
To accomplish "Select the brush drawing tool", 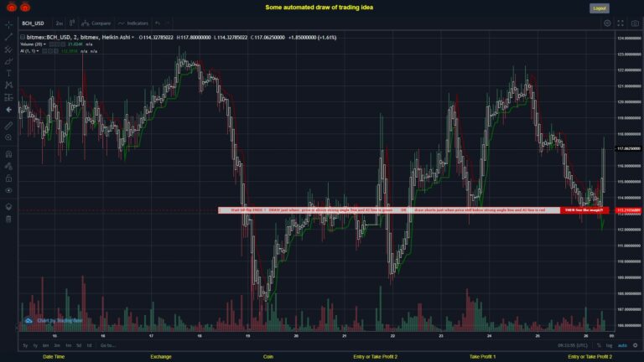I will [8, 61].
